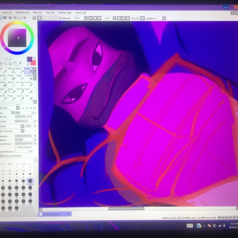
Task: Open the Layer menu
Action: pos(7,13)
